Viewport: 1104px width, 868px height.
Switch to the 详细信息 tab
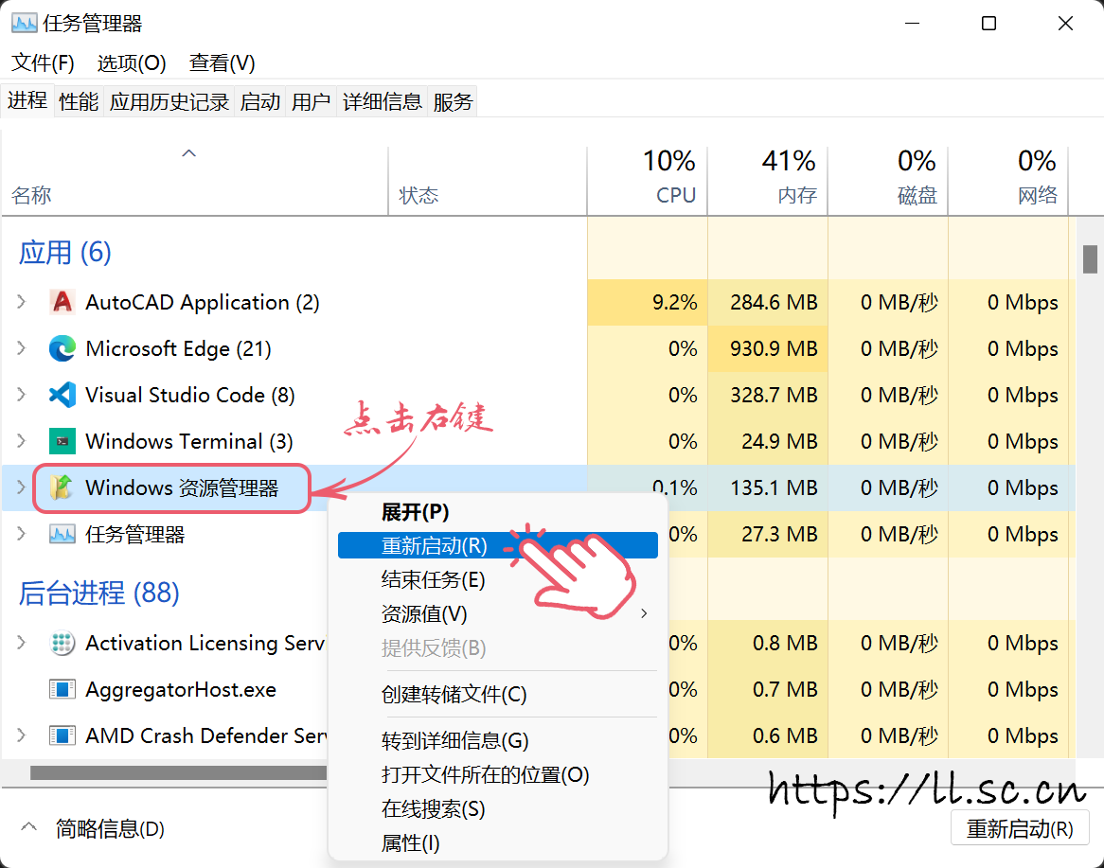click(383, 102)
